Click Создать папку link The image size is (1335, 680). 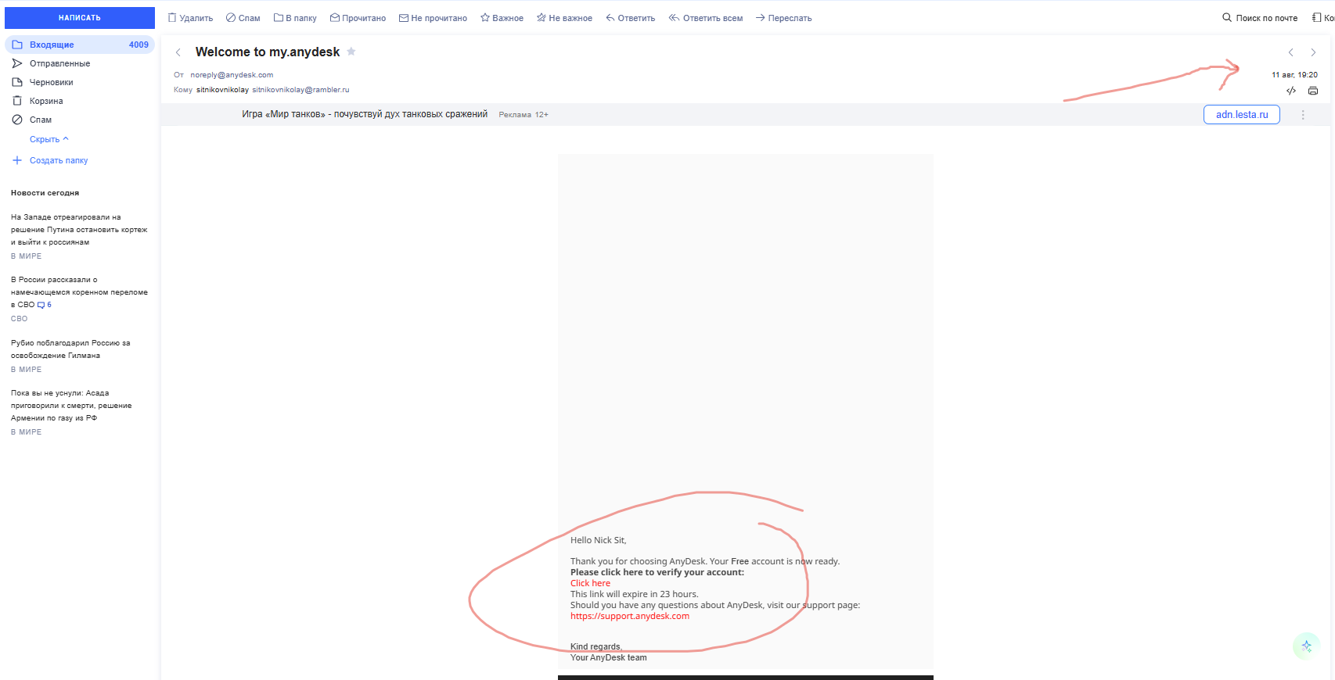pyautogui.click(x=50, y=160)
